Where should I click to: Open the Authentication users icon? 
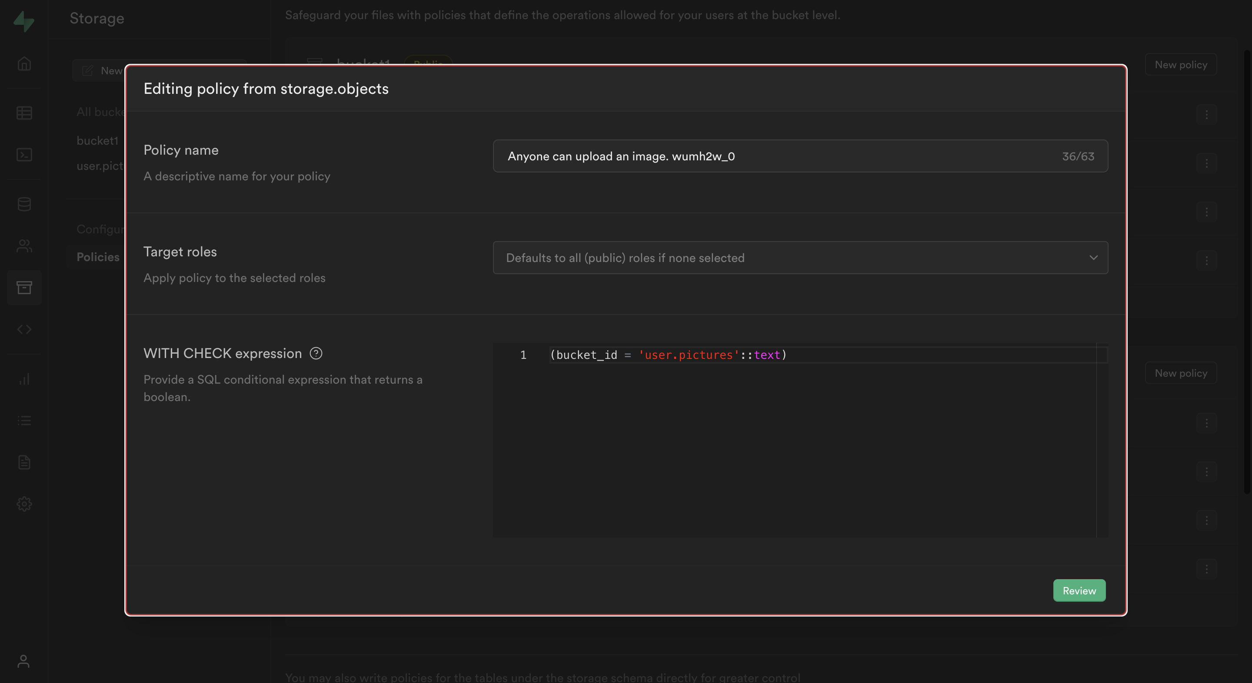(x=24, y=246)
